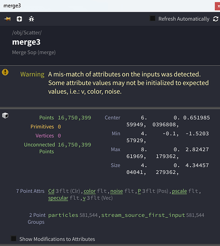Viewport: 220px width, 246px height.
Task: Click the Size bounds label
Action: (x=115, y=165)
